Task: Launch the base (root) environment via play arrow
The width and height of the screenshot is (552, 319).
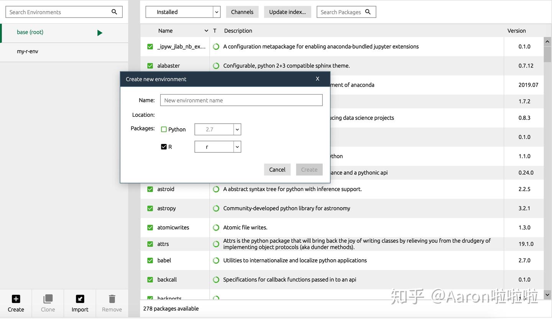Action: 100,33
